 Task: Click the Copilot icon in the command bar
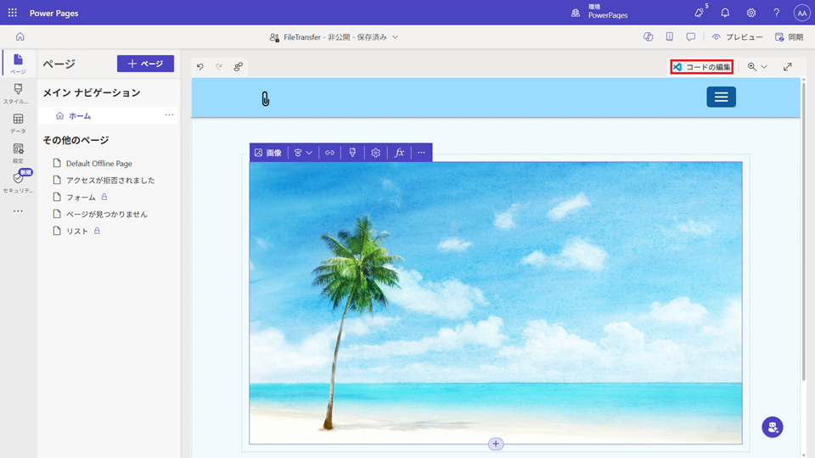649,37
